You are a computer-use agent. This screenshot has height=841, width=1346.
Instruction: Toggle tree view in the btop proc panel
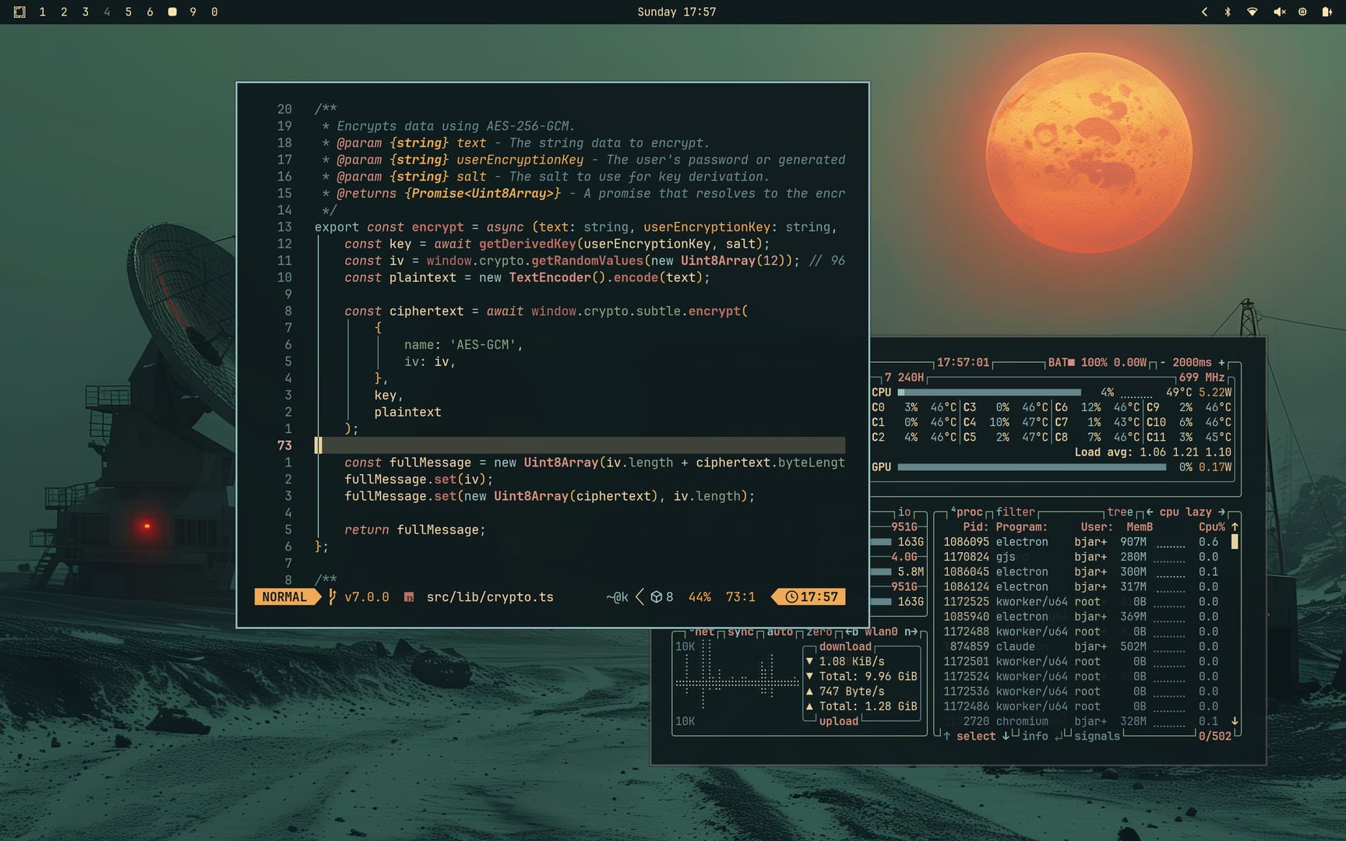[x=1120, y=512]
